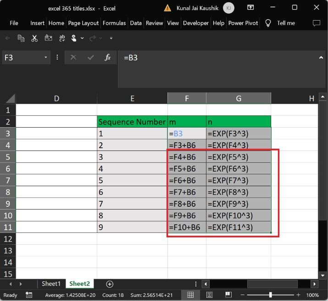Click the Insert Function fx icon
Viewport: 328px width, 301px height.
point(108,58)
